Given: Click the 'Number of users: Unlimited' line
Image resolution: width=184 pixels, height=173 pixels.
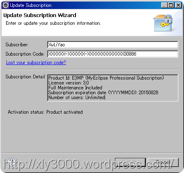Looking at the screenshot, I should (76, 97).
